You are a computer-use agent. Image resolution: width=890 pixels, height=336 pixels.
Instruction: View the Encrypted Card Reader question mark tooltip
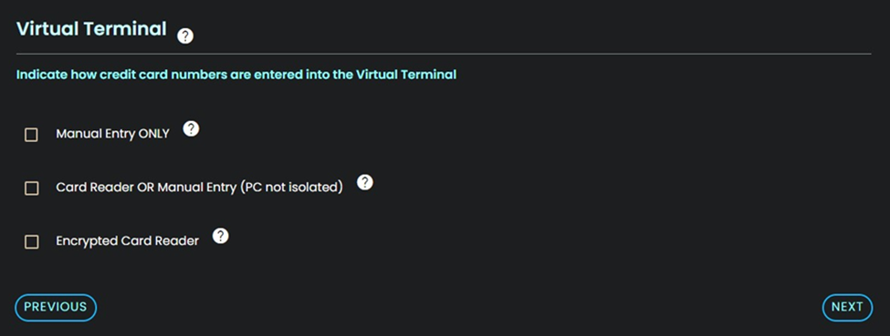click(x=220, y=236)
